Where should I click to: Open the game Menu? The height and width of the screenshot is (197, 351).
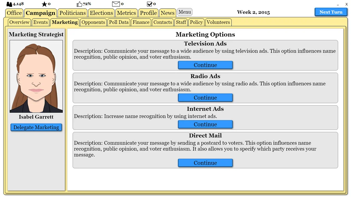[185, 12]
